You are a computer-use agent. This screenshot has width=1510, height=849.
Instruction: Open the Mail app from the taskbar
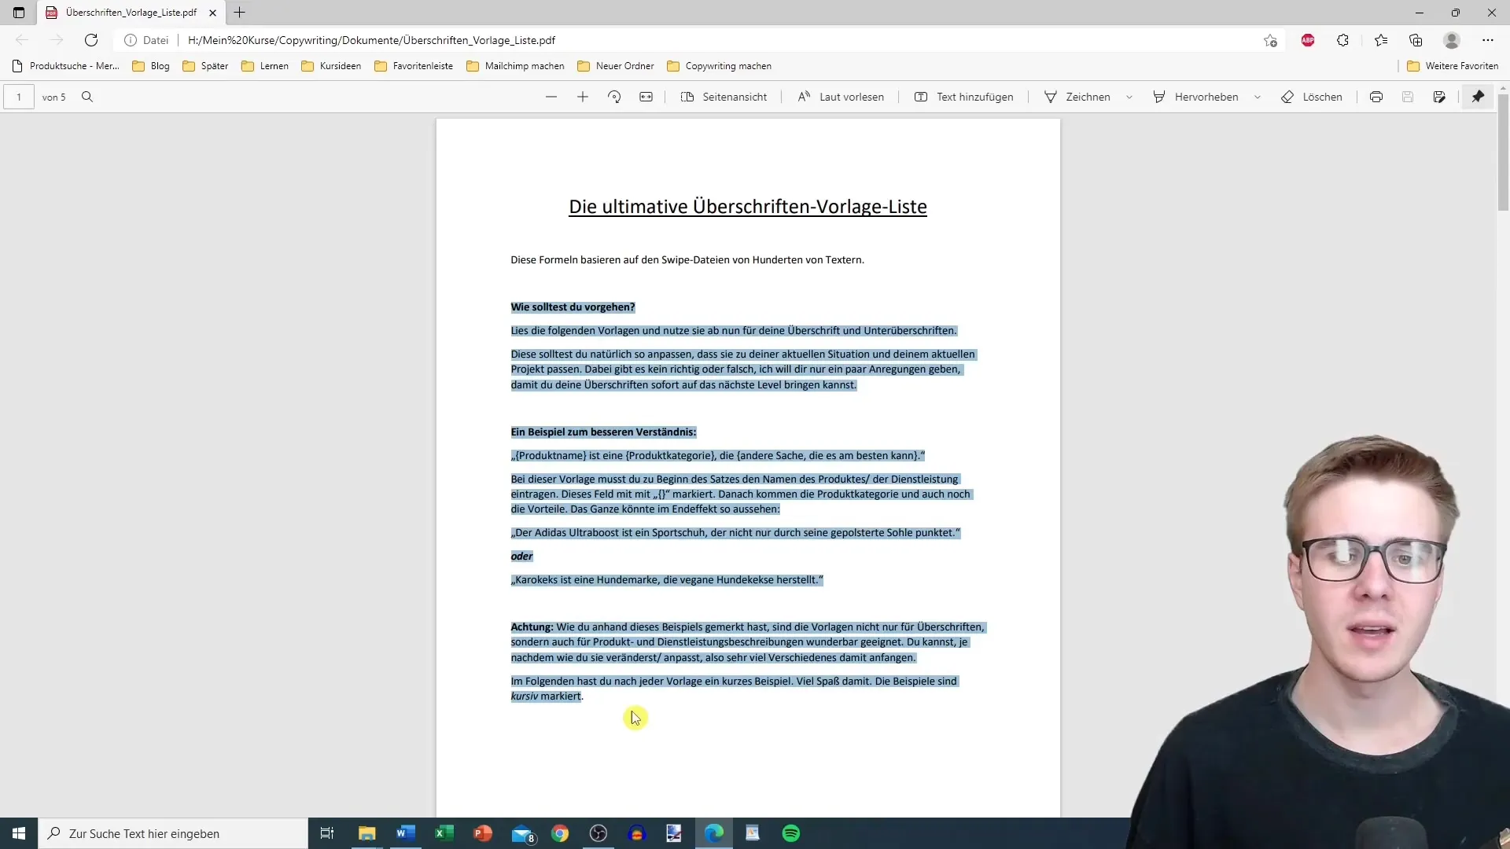point(522,833)
